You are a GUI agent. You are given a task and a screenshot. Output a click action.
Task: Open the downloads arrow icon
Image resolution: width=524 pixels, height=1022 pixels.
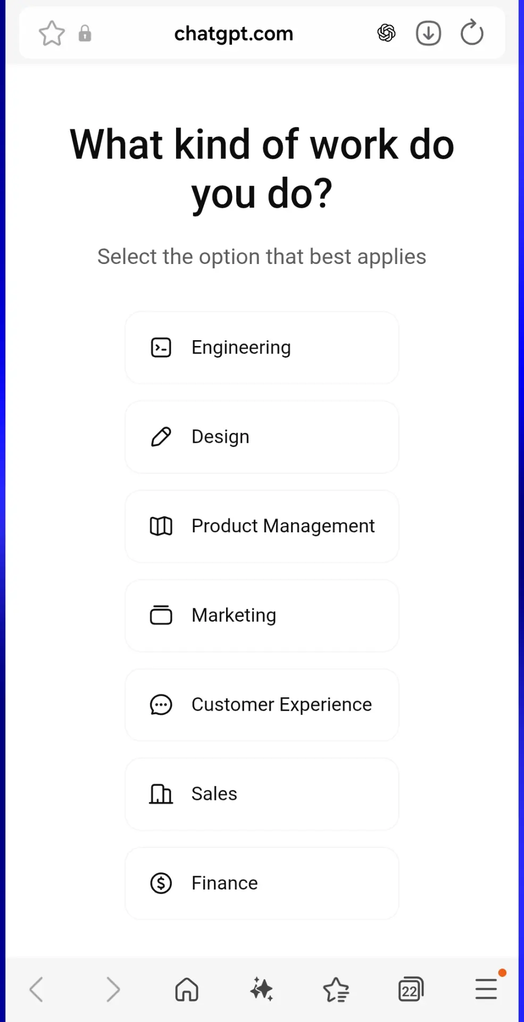(428, 34)
